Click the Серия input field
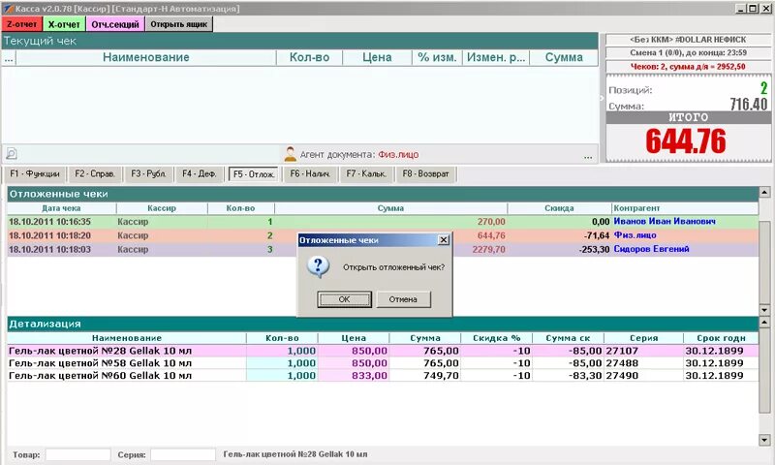Screen dimensions: 775x465 click(183, 454)
